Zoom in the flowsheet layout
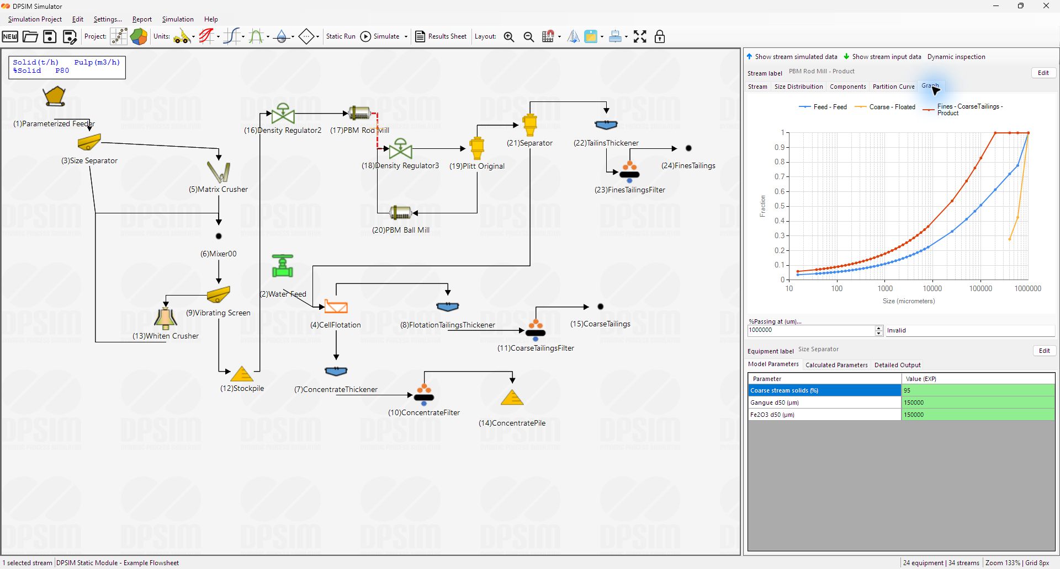 pos(509,37)
